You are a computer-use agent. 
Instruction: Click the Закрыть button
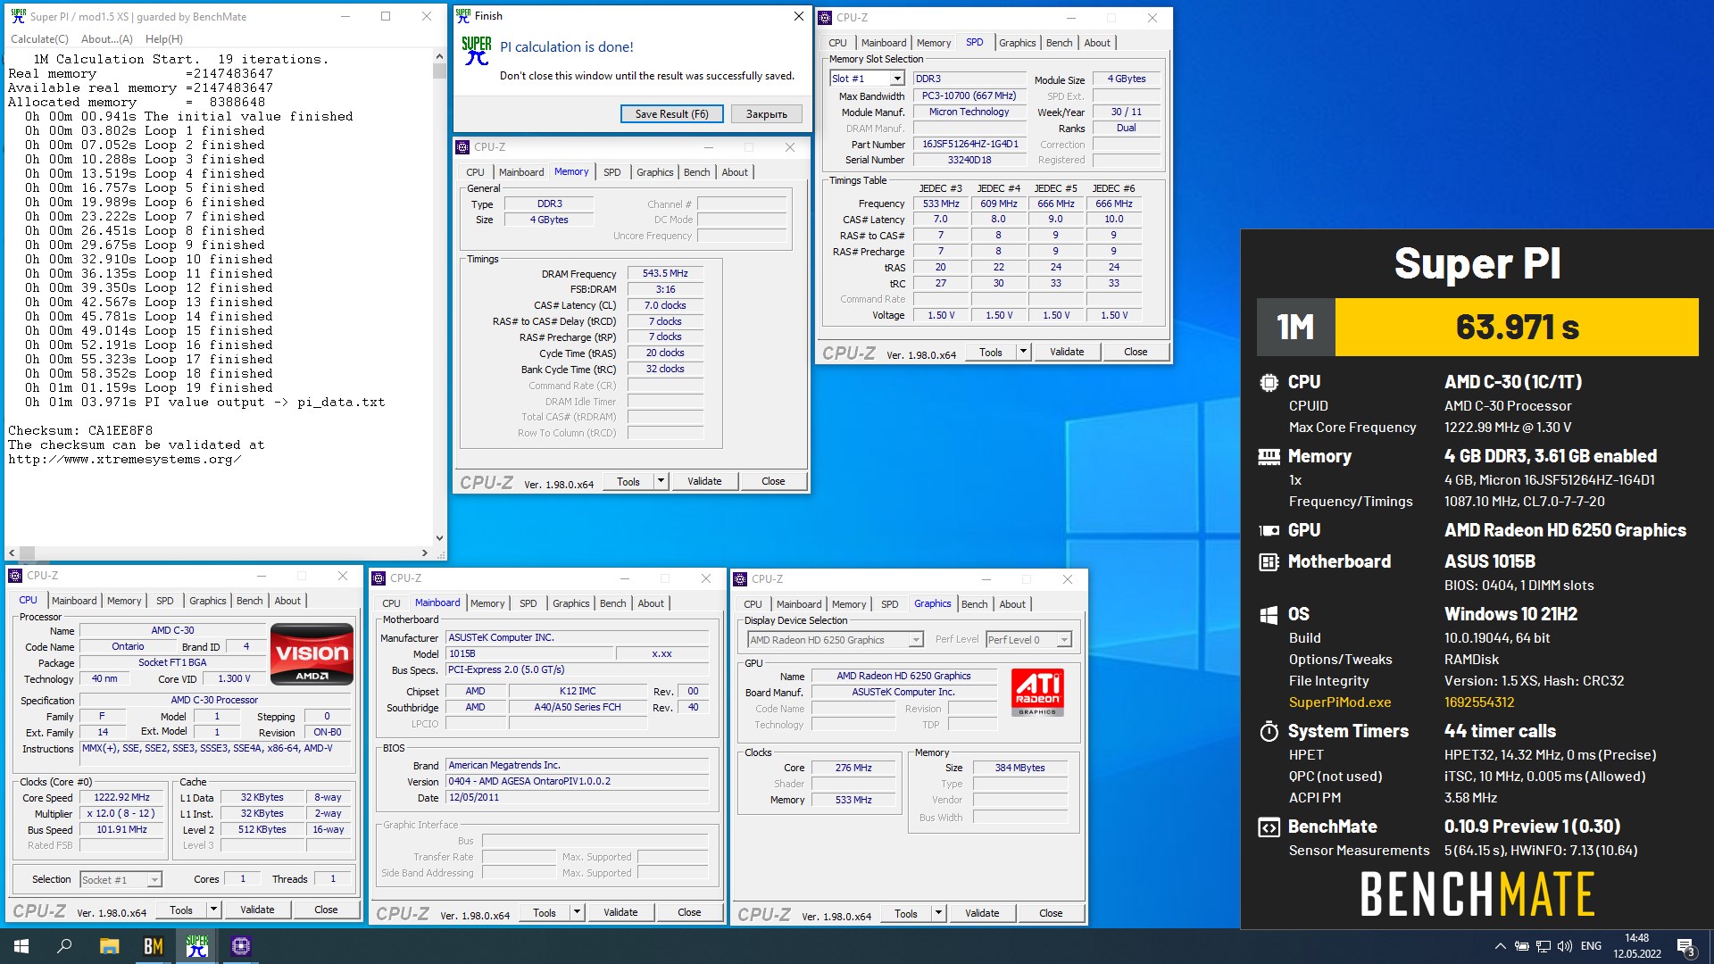(x=767, y=114)
